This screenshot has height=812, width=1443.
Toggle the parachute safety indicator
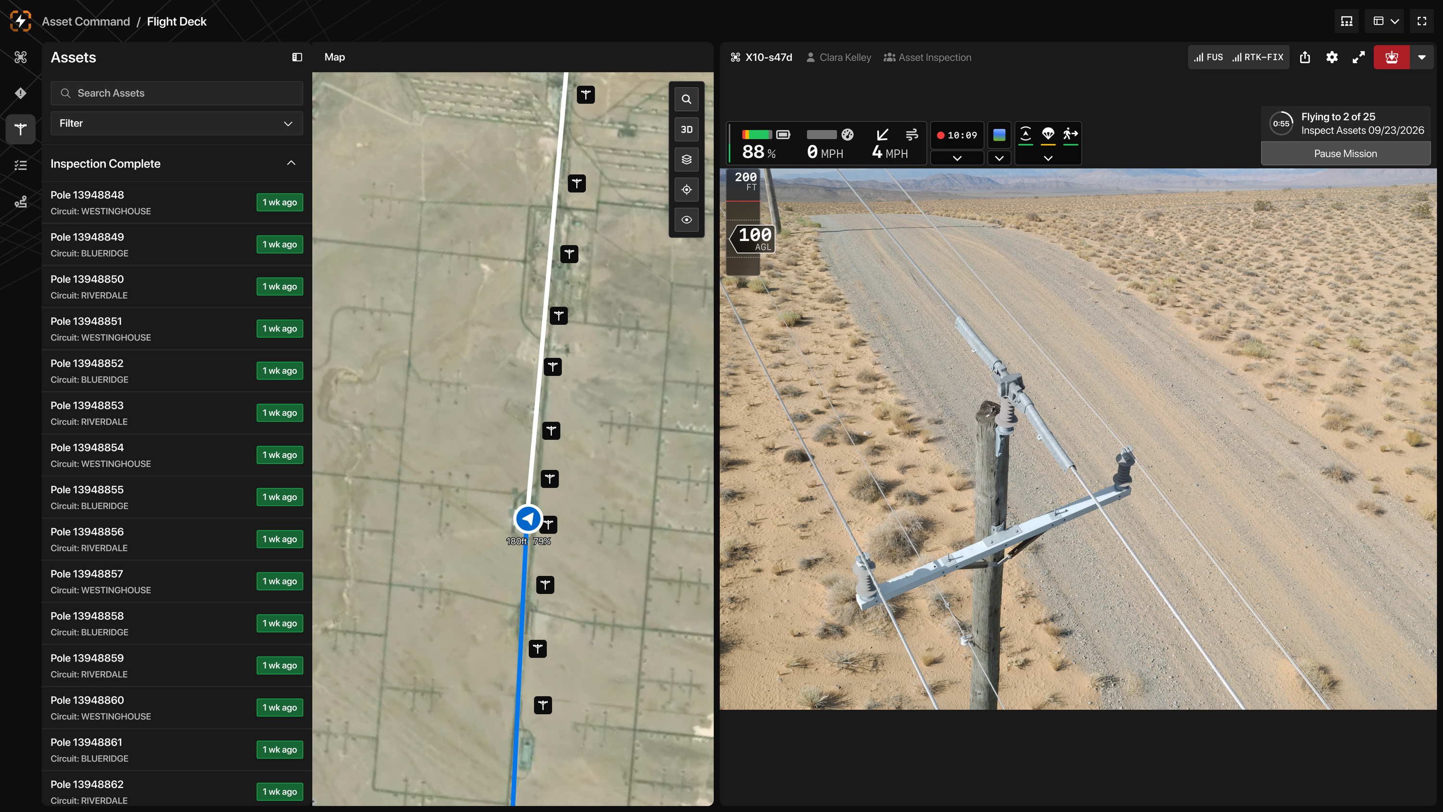pyautogui.click(x=1048, y=135)
